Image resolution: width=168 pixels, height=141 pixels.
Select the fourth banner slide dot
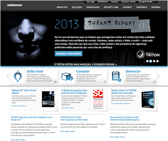tap(158, 61)
